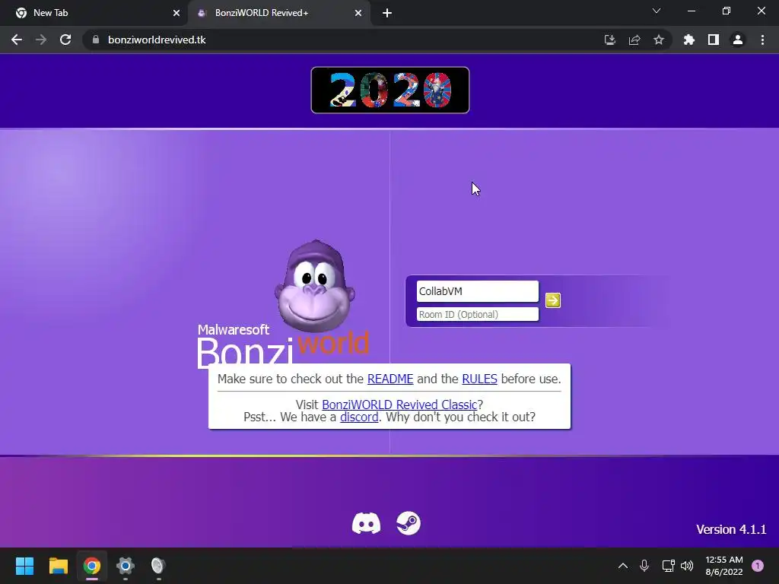
Task: Open the network tray icon
Action: pos(668,566)
